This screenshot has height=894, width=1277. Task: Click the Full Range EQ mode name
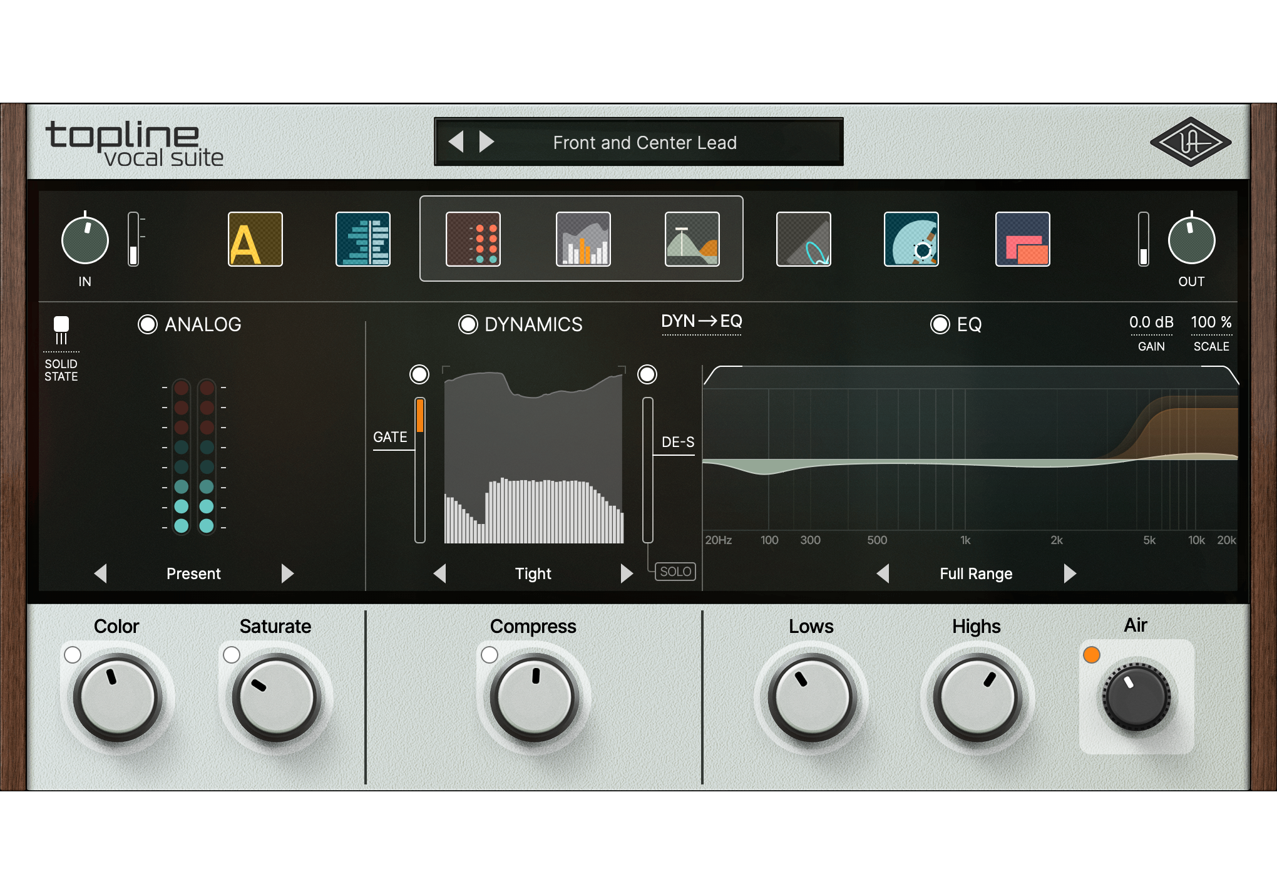coord(977,573)
